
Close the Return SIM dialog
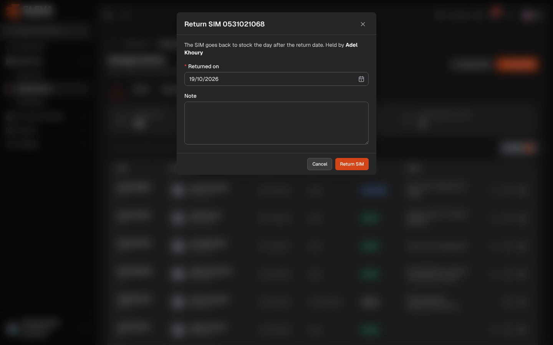pos(363,24)
